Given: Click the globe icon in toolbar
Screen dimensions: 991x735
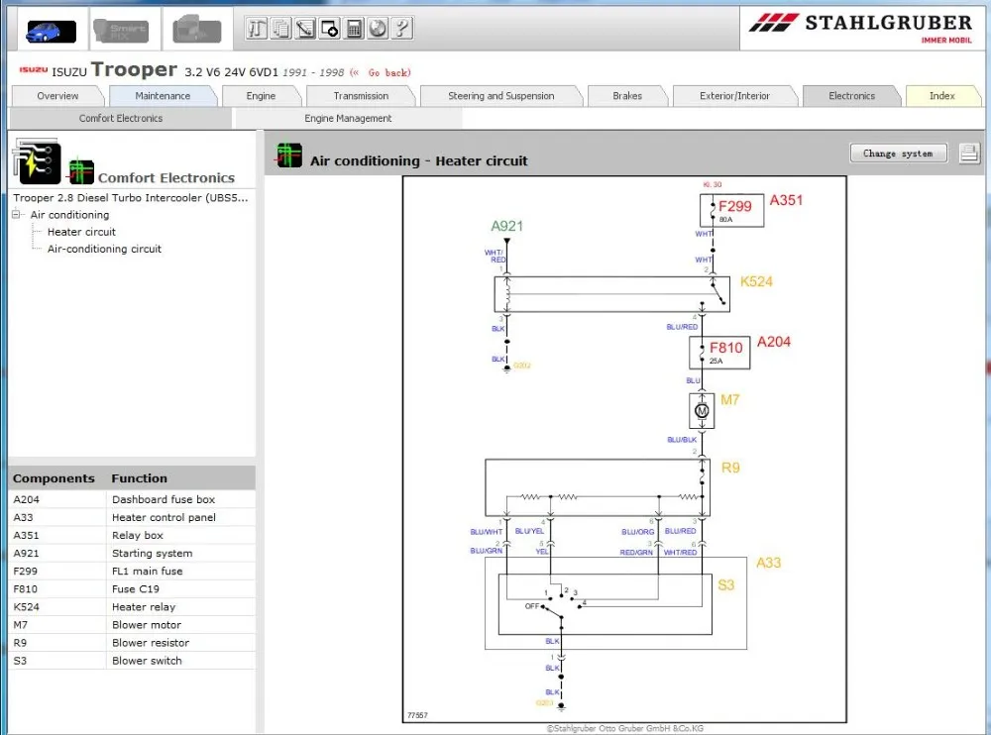Looking at the screenshot, I should tap(378, 29).
